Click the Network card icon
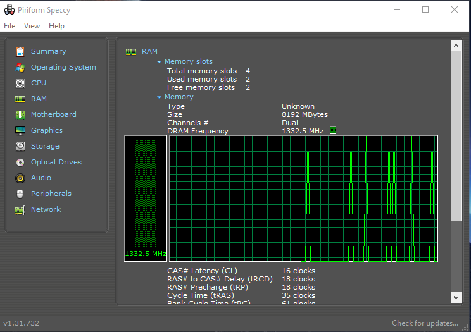471x332 pixels. tap(20, 210)
